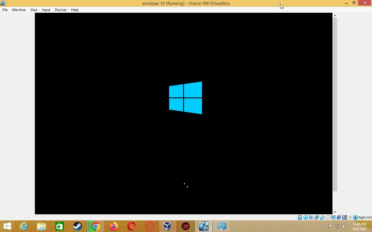Launch Internet Explorer from taskbar
Screen dimensions: 372x232
(x=24, y=226)
